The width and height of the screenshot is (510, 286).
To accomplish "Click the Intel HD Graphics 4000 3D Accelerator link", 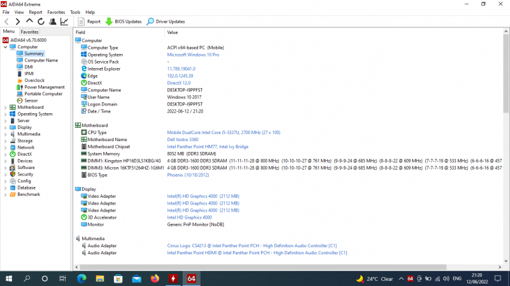I will [189, 217].
